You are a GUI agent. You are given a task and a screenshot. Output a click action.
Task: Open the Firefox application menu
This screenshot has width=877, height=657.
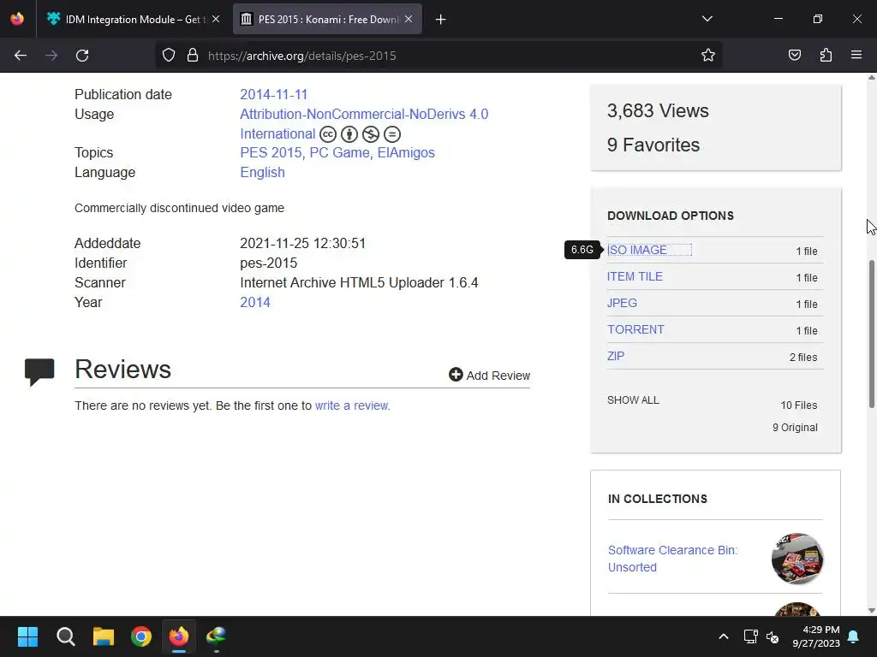click(x=856, y=56)
